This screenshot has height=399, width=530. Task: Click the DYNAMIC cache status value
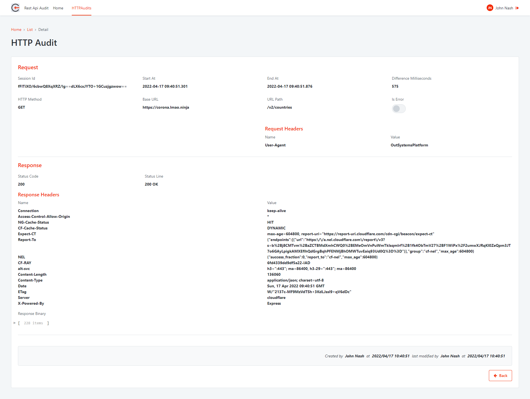pyautogui.click(x=276, y=228)
